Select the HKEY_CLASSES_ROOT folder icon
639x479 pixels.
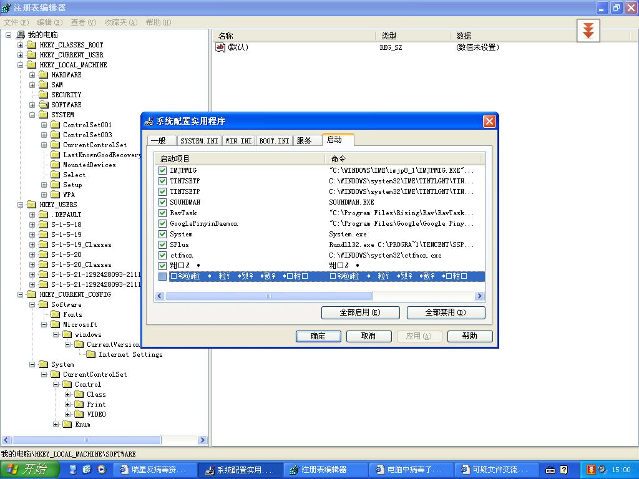pos(31,45)
